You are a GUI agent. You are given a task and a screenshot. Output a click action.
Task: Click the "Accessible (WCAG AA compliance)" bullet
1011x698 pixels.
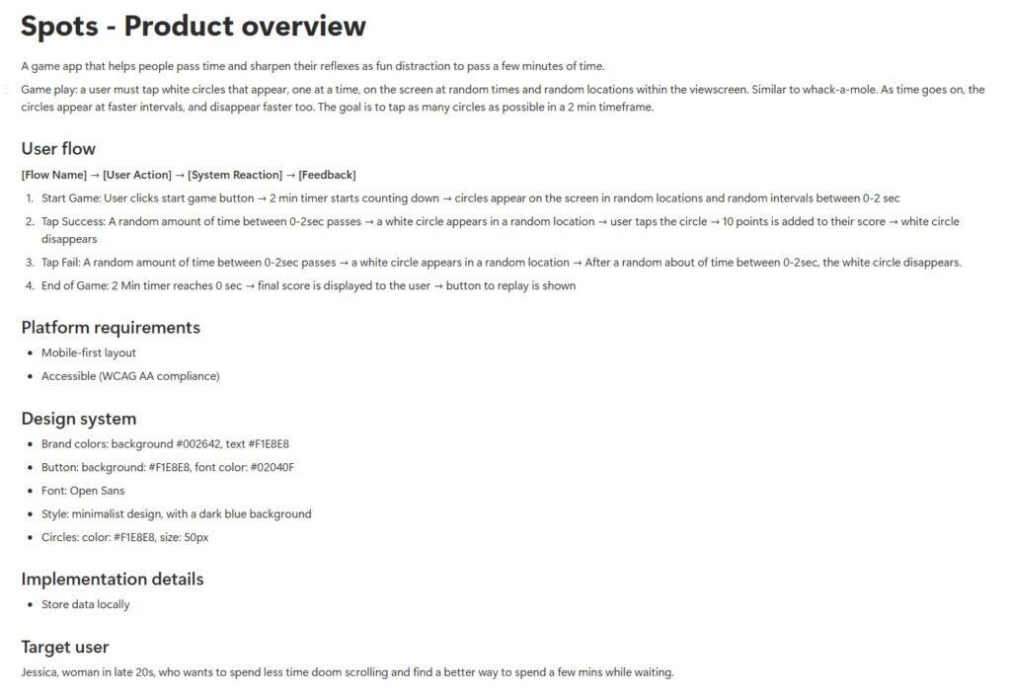pos(130,376)
